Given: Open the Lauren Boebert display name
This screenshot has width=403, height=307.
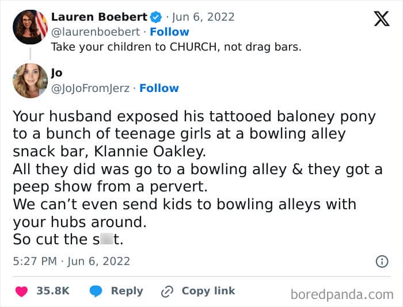Looking at the screenshot, I should [x=99, y=17].
